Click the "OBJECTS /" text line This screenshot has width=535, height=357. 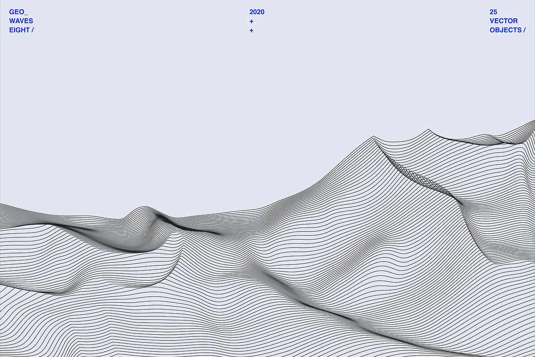508,30
